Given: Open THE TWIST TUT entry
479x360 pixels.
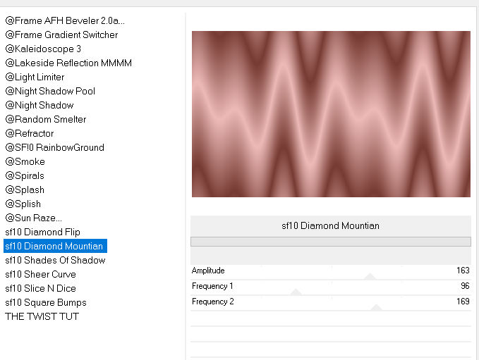Looking at the screenshot, I should tap(42, 316).
